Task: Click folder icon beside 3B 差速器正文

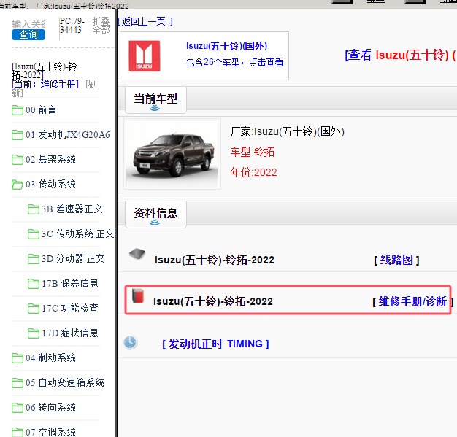Action: pyautogui.click(x=34, y=209)
